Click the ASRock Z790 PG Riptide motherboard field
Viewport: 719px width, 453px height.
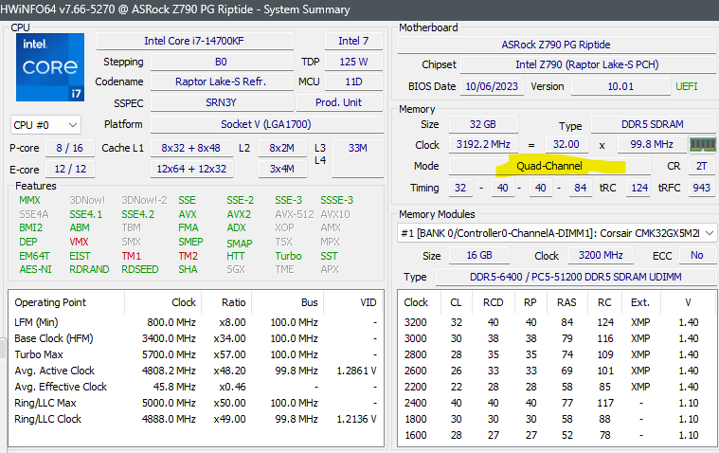click(x=555, y=45)
